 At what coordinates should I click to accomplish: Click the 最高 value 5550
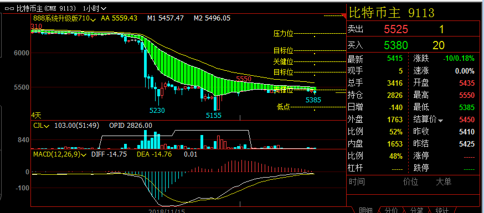tap(467, 95)
